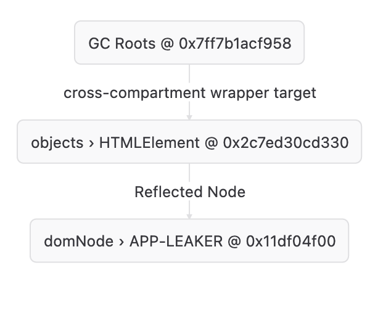Click the address 0x11df04f00

pos(290,242)
